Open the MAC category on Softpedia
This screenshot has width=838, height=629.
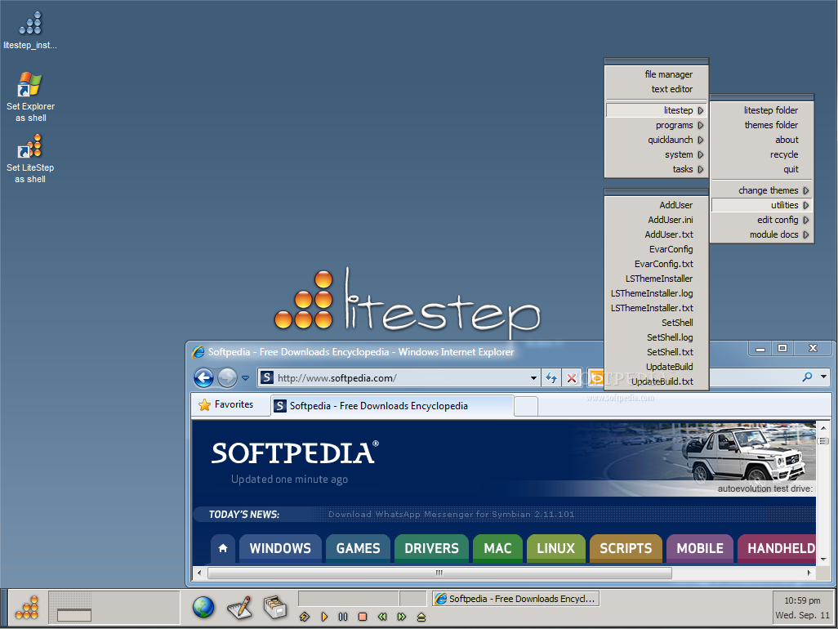tap(497, 548)
